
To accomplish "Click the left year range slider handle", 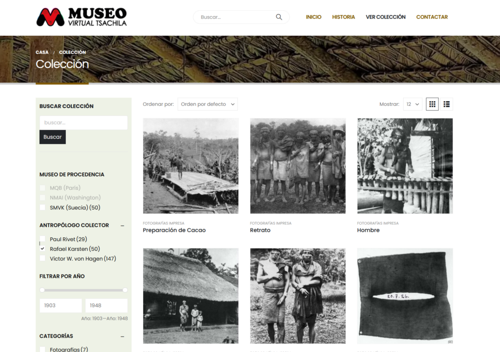I will pyautogui.click(x=42, y=290).
